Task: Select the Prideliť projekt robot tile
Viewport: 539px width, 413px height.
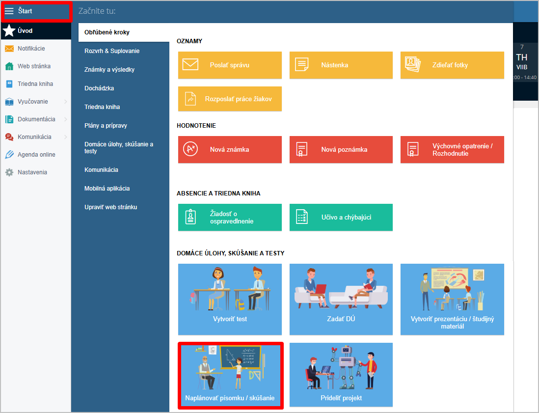Action: click(x=341, y=375)
